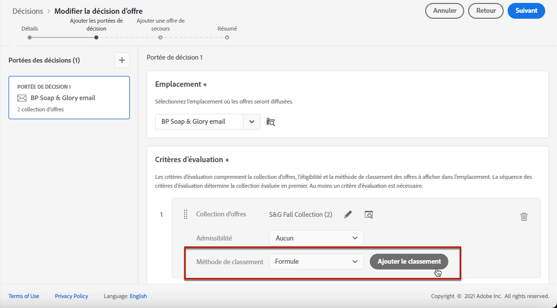Click the 2 collection d'offres text
The image size is (557, 308).
(x=40, y=109)
